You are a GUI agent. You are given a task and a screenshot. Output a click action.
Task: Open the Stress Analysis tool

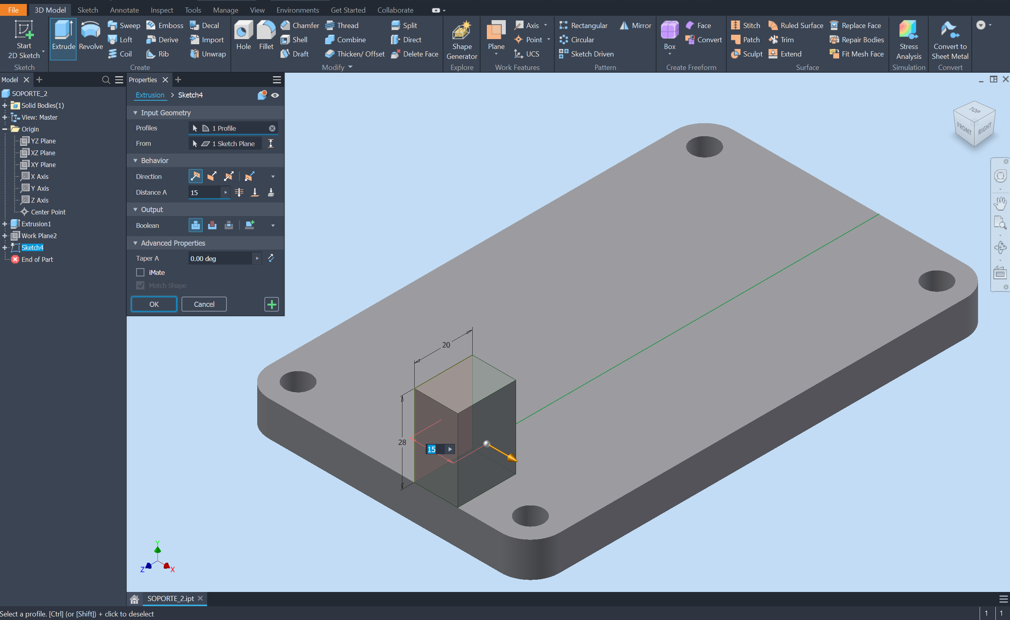[908, 39]
